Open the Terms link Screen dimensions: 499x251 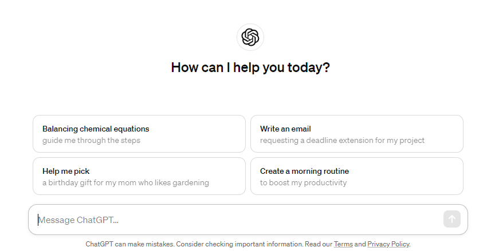[x=343, y=244]
